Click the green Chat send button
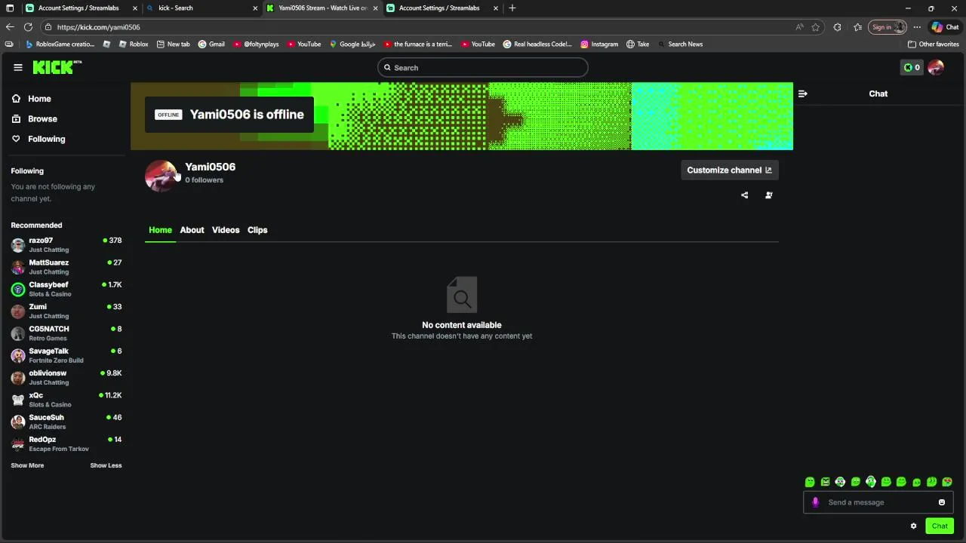 pyautogui.click(x=940, y=526)
